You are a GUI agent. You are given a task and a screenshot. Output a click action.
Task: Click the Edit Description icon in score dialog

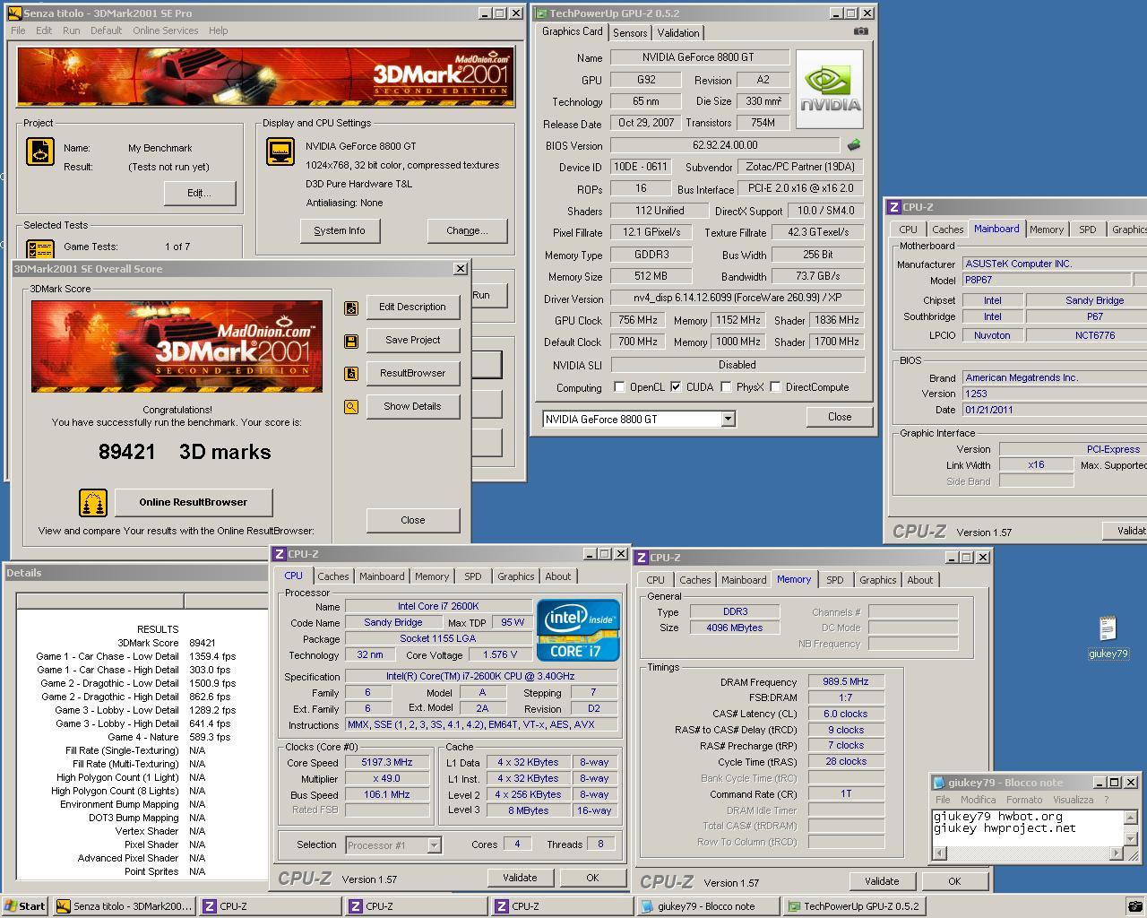coord(351,307)
